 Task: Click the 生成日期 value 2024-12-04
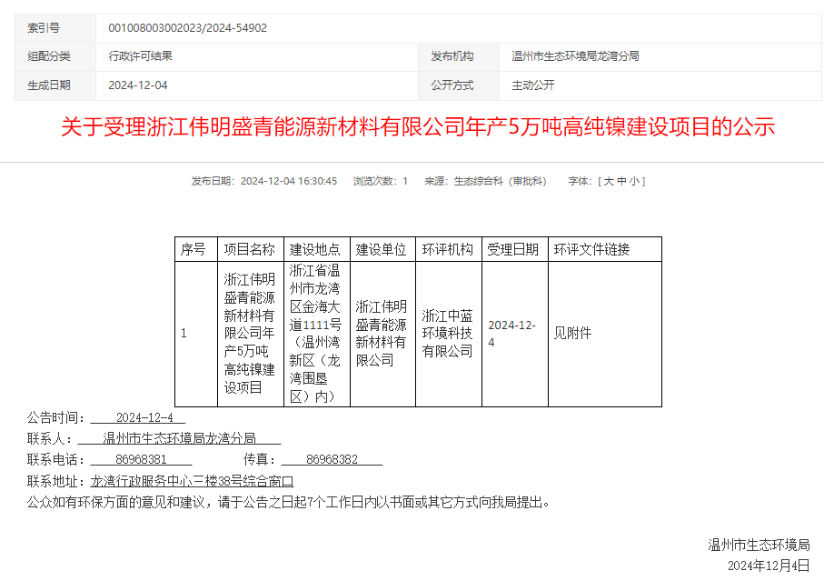click(138, 85)
